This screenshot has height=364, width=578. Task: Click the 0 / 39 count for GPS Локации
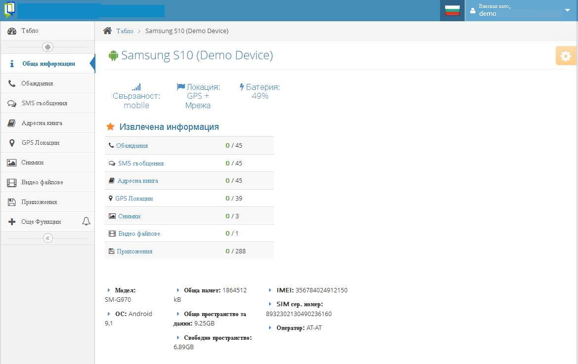[x=234, y=199]
